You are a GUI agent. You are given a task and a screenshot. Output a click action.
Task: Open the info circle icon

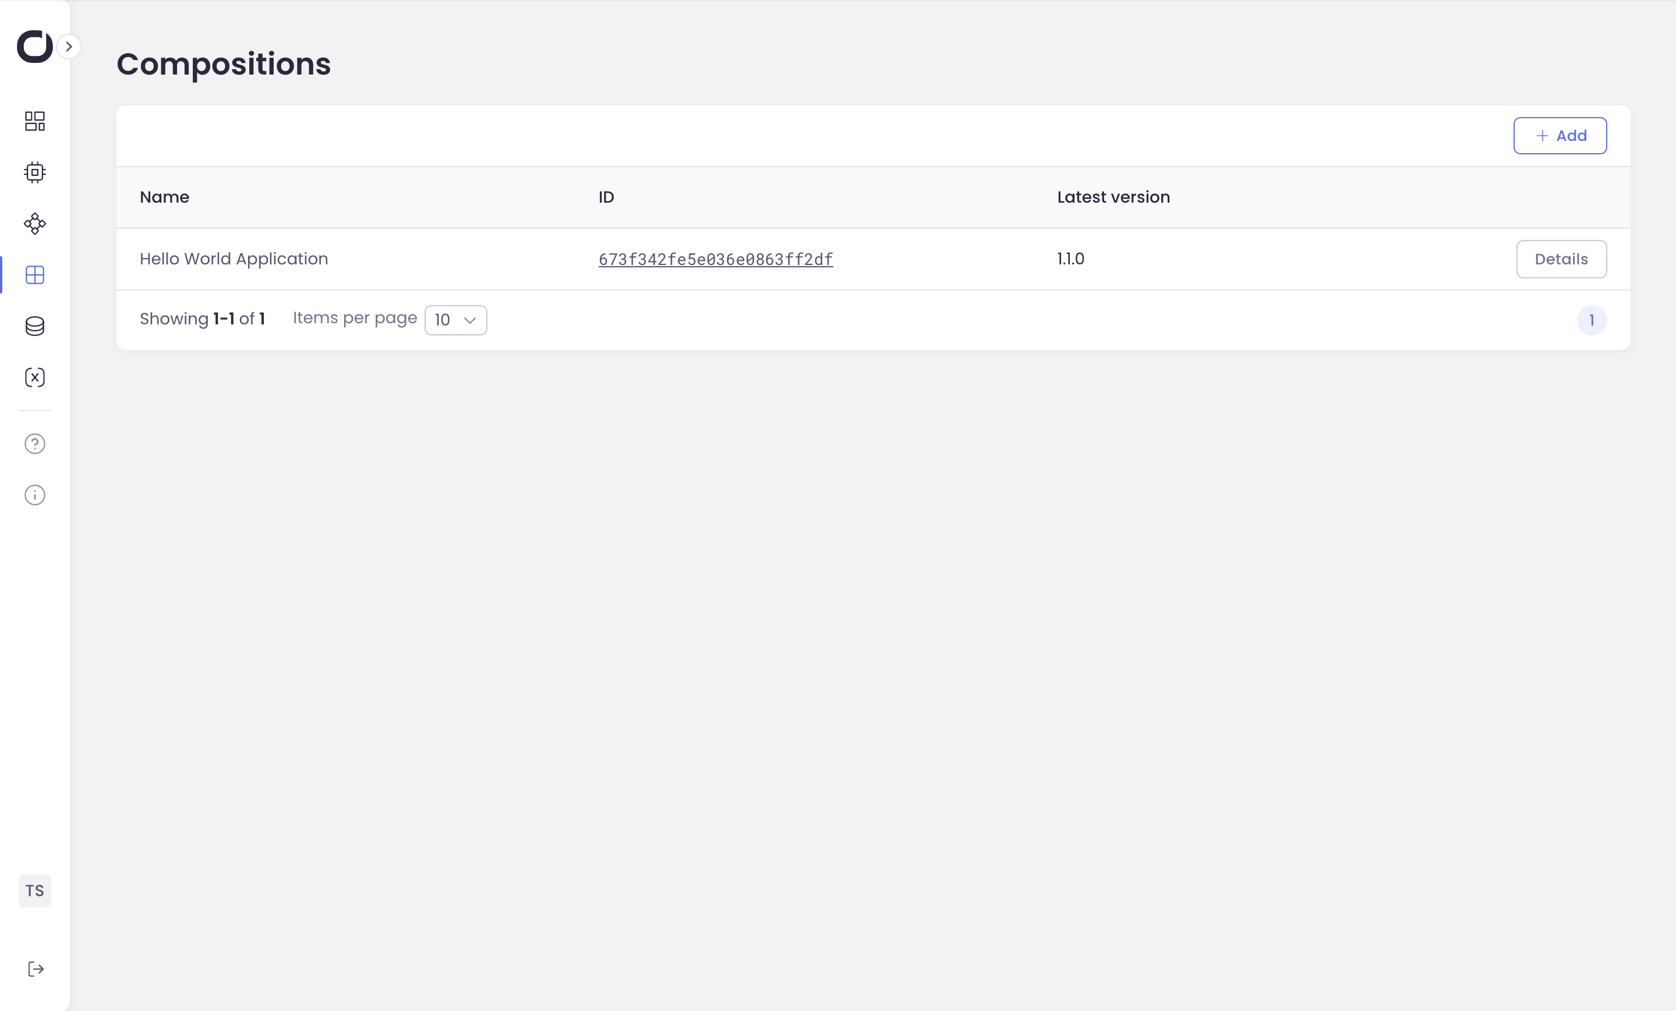click(x=35, y=494)
